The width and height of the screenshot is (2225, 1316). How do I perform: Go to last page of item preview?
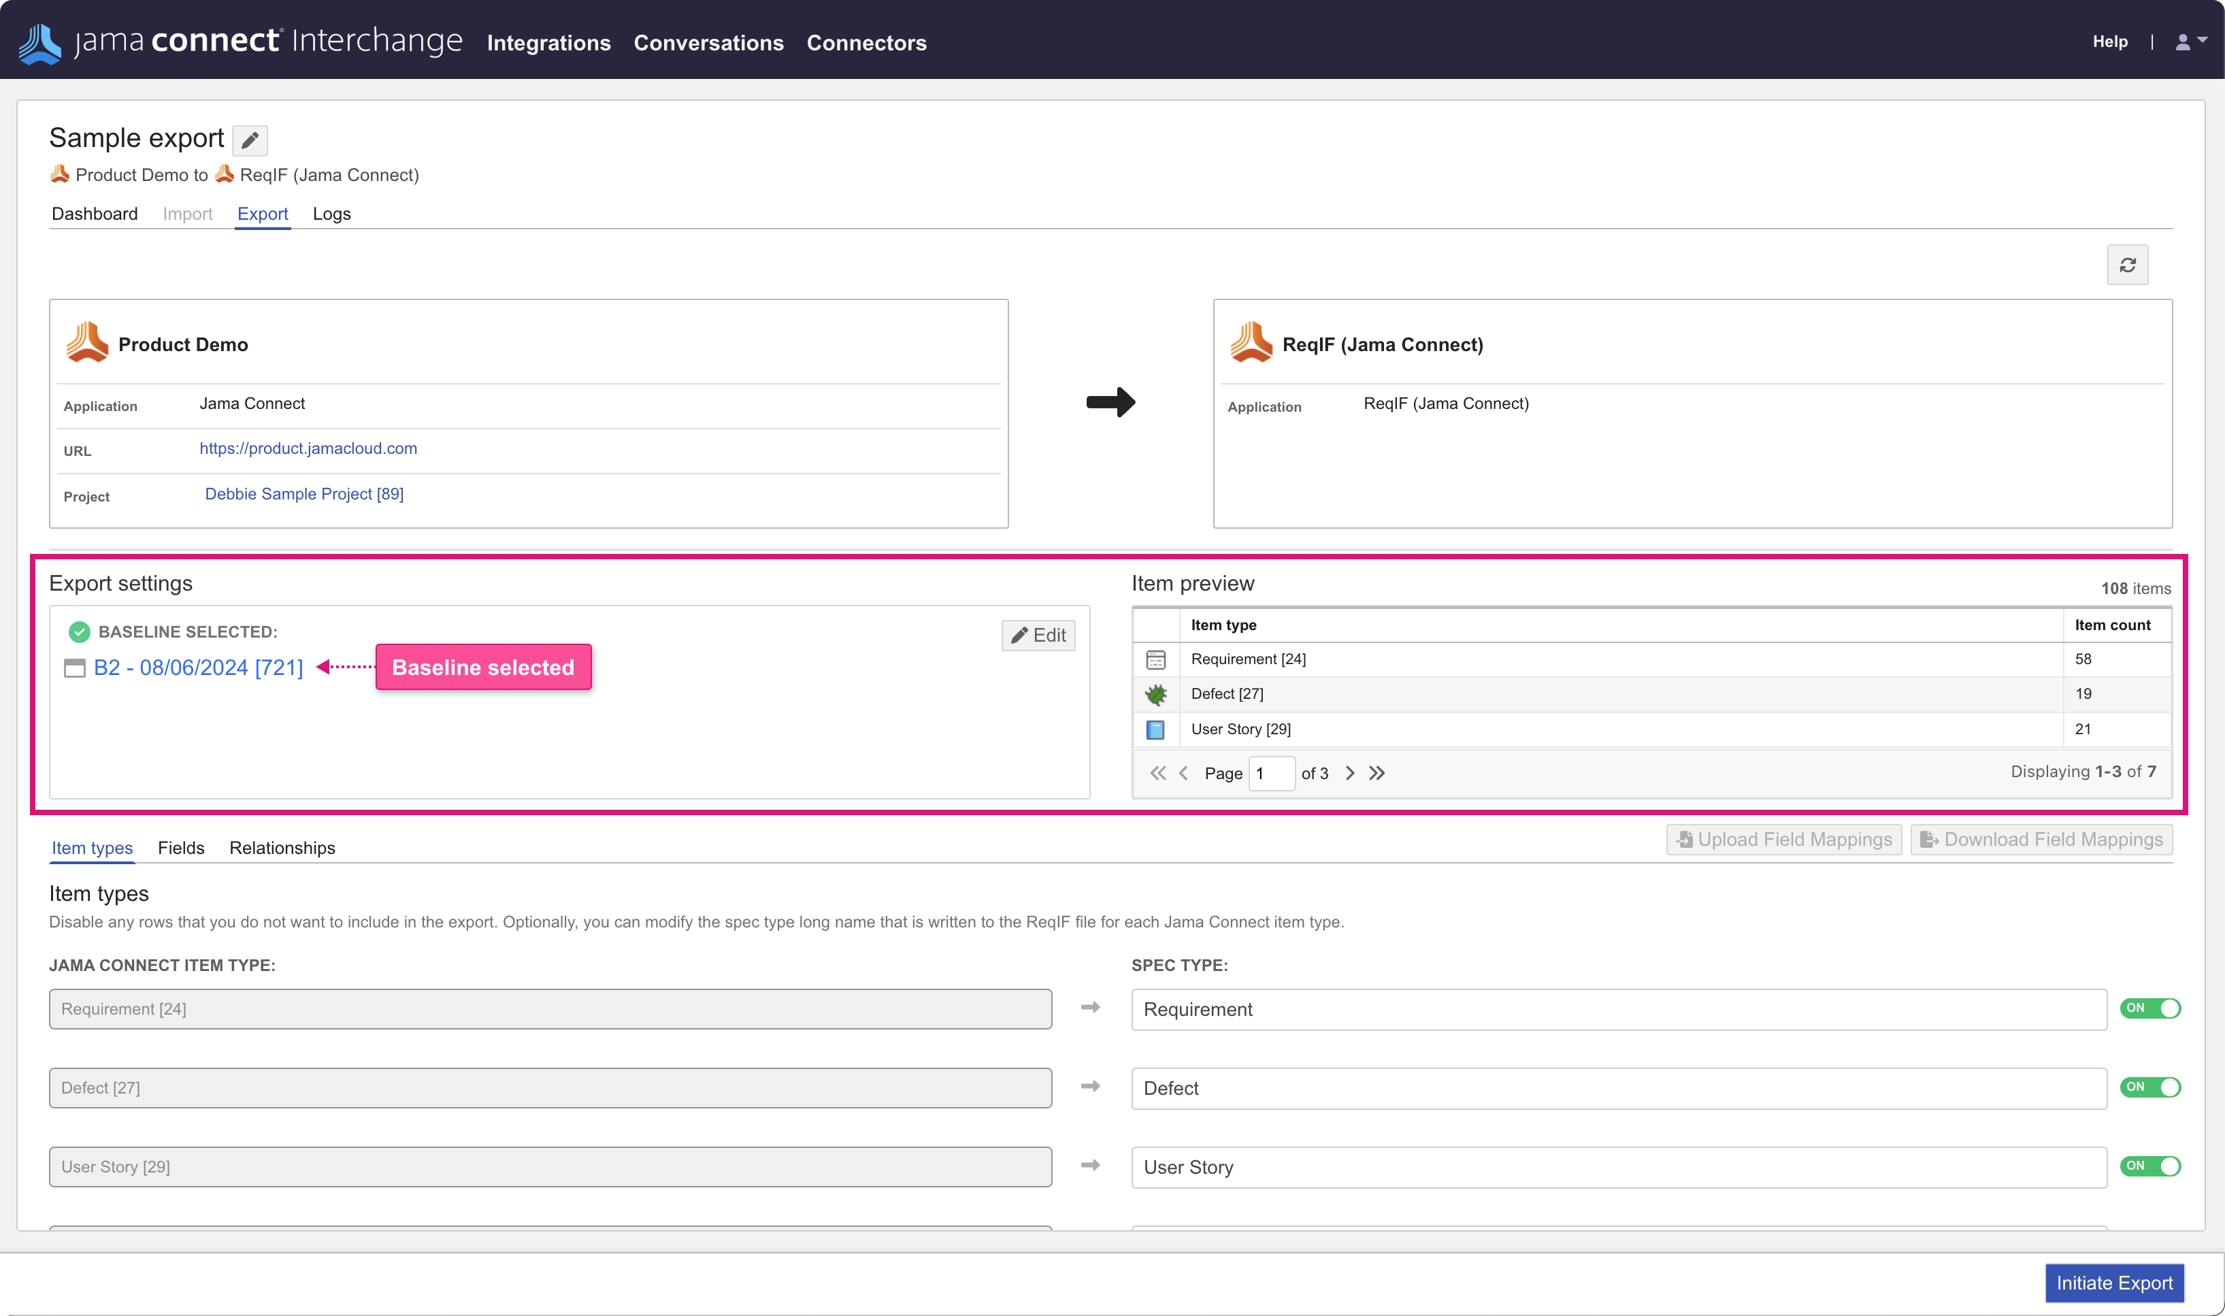point(1377,773)
